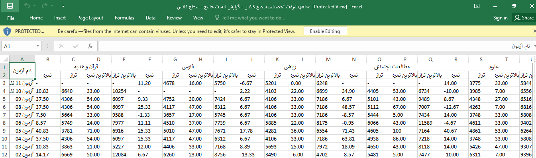Click cell P9 with value 100
This screenshot has width=536, height=158.
404,131
